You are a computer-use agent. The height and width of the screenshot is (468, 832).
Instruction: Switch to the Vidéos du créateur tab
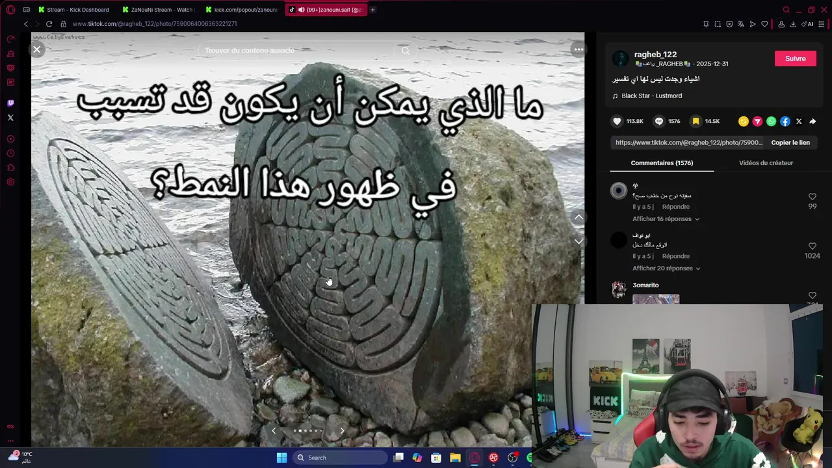(x=766, y=162)
